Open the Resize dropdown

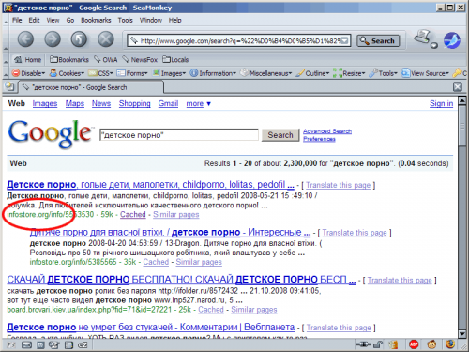click(x=349, y=73)
